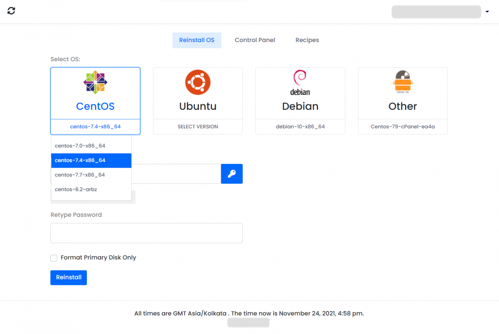
Task: Click the Retype Password input field
Action: pos(146,233)
